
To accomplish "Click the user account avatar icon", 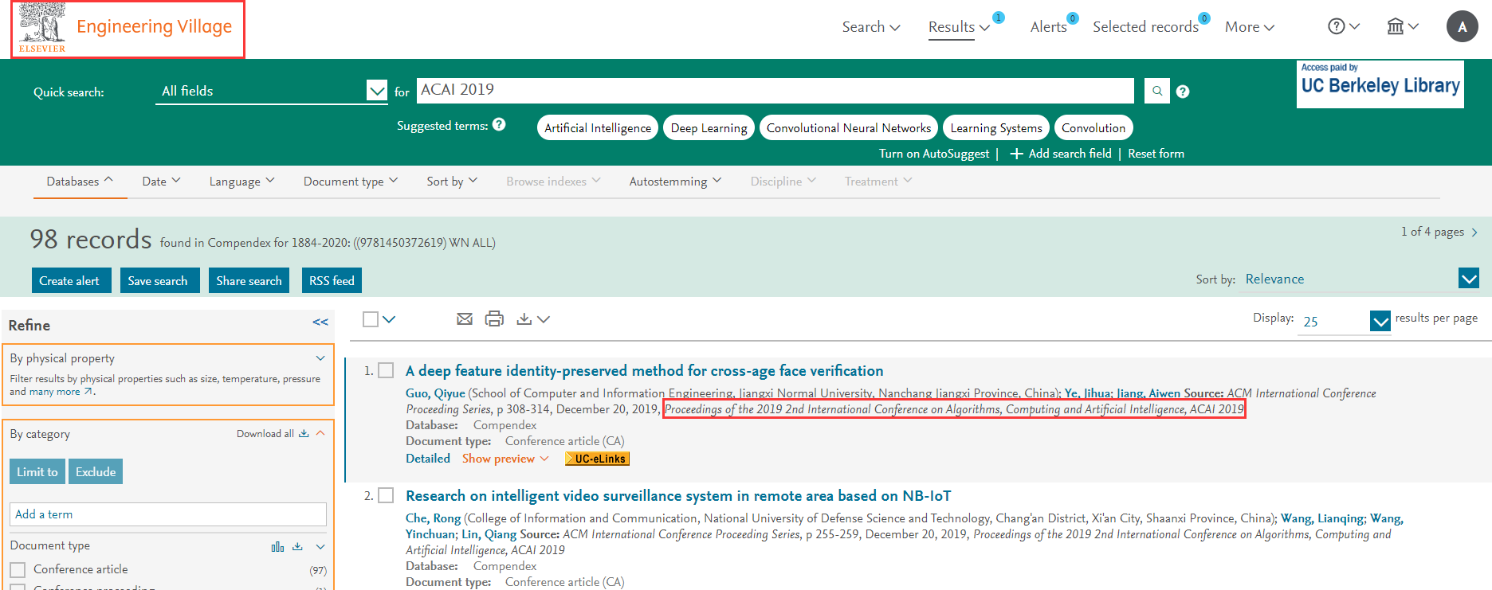I will pyautogui.click(x=1462, y=26).
